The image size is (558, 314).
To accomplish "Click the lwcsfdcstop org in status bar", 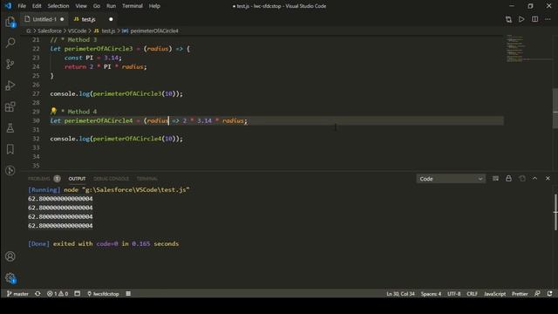I will pyautogui.click(x=103, y=294).
